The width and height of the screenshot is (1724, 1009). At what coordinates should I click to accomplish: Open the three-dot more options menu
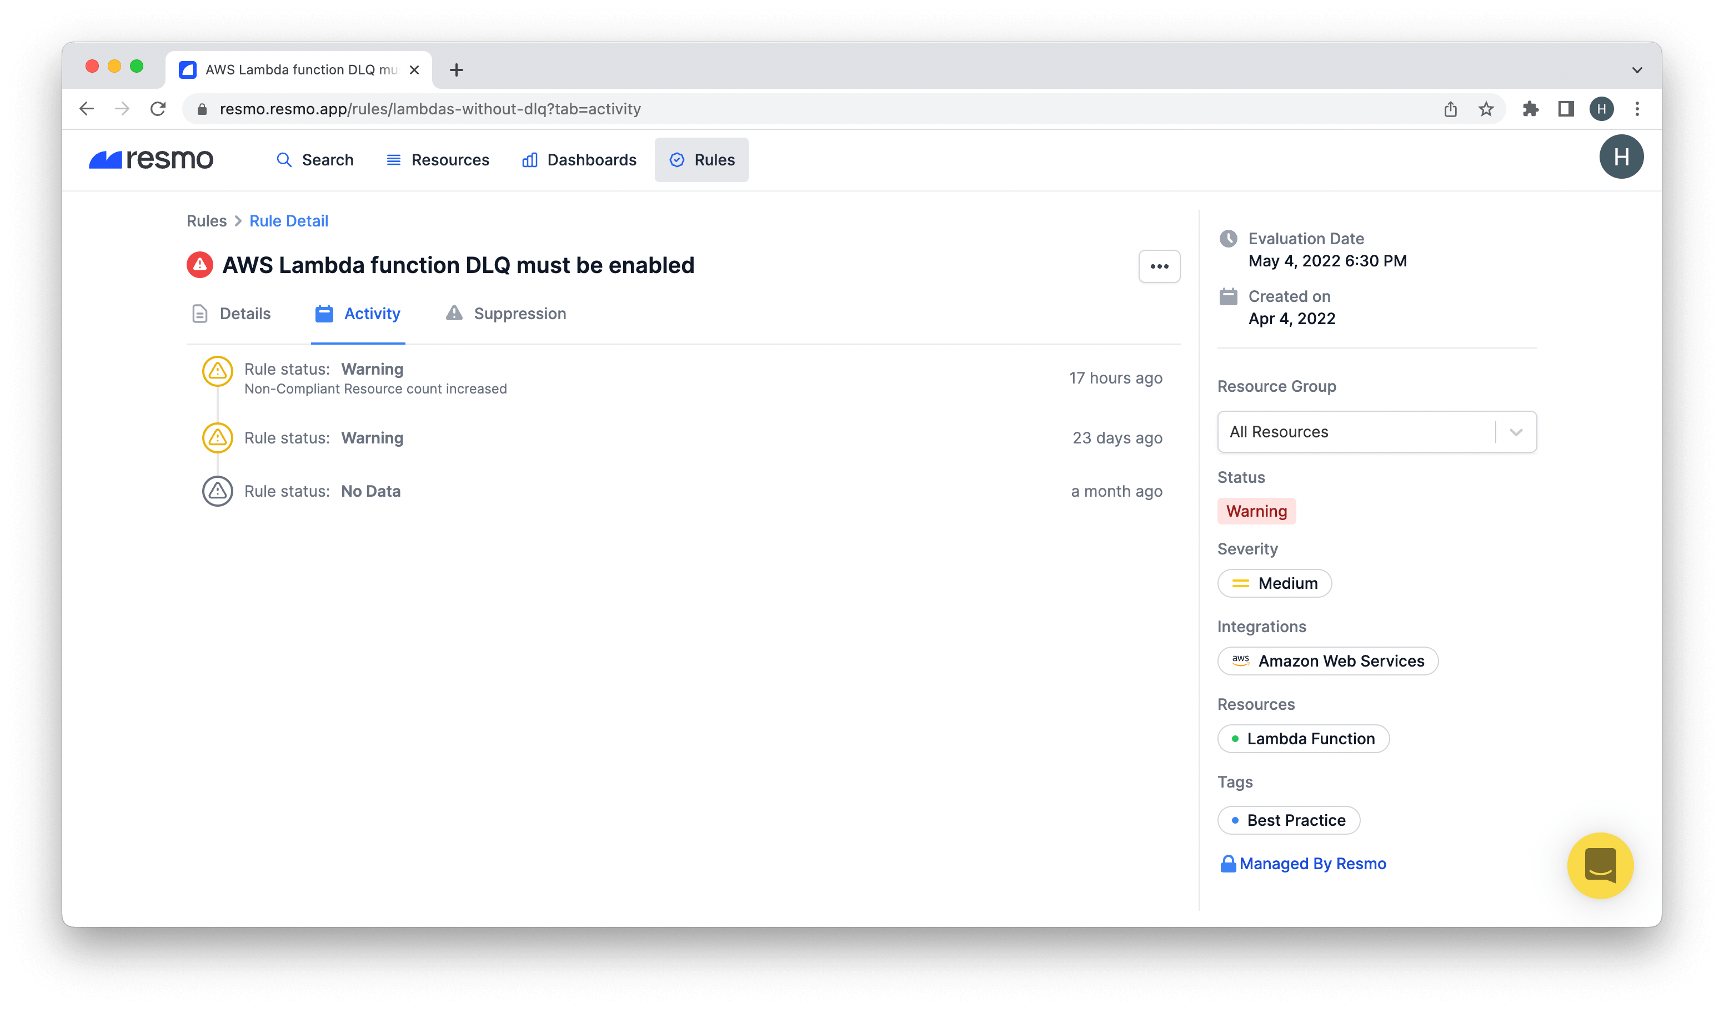pos(1159,266)
